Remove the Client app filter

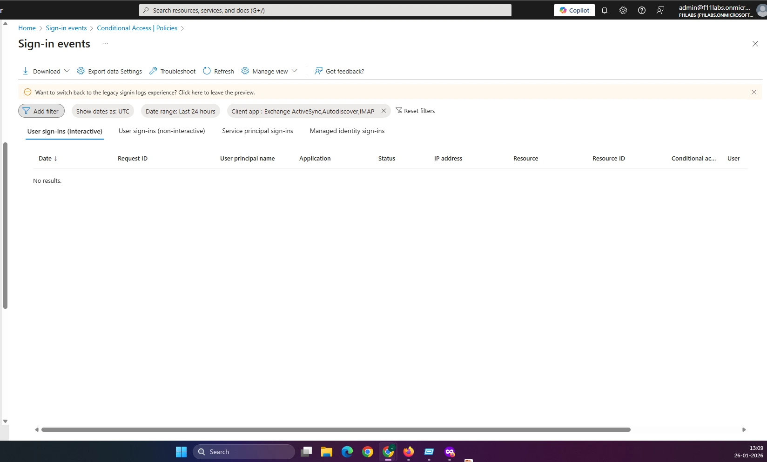tap(383, 111)
